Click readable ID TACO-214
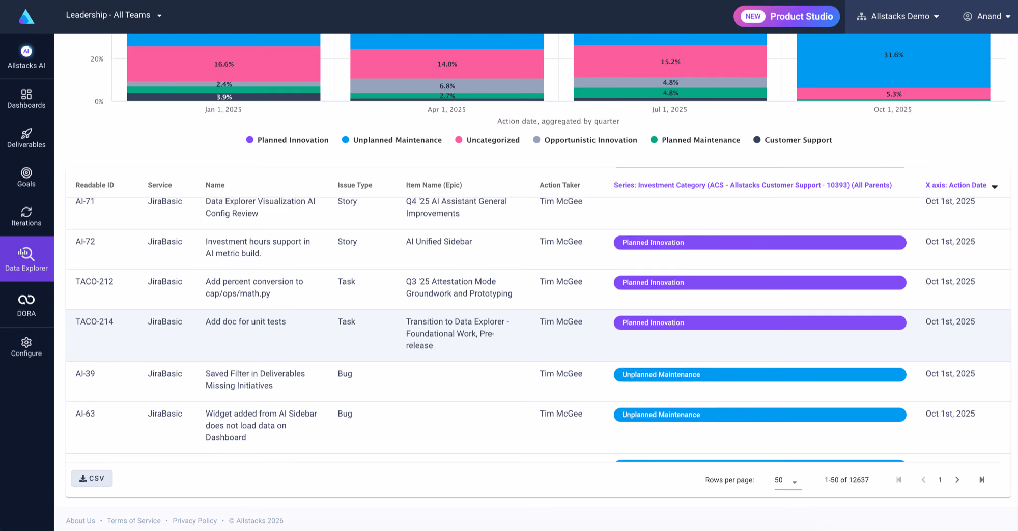The image size is (1018, 531). [94, 322]
